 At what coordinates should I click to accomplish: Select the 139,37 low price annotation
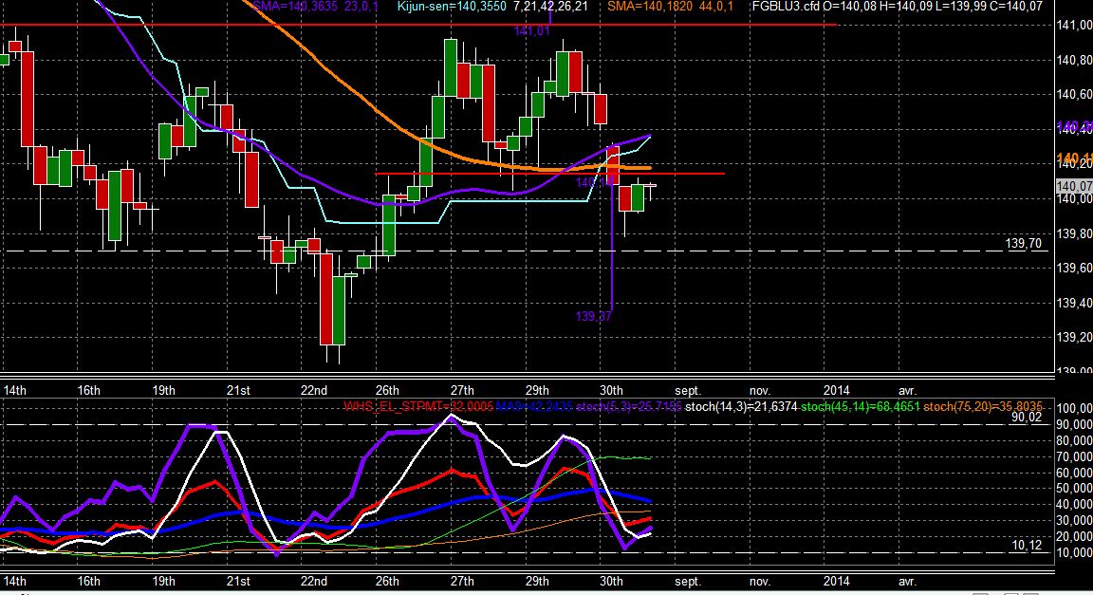click(594, 317)
